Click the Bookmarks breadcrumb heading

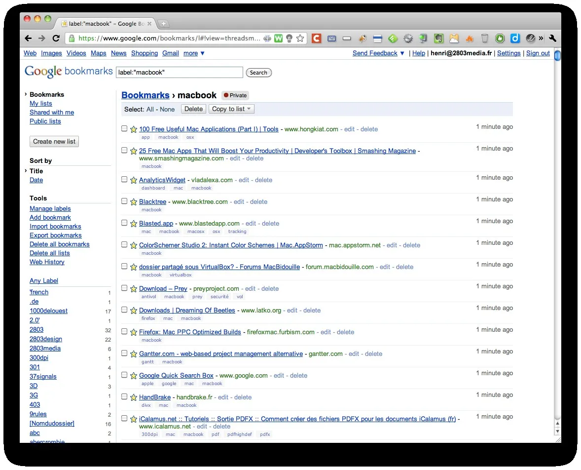[x=145, y=95]
